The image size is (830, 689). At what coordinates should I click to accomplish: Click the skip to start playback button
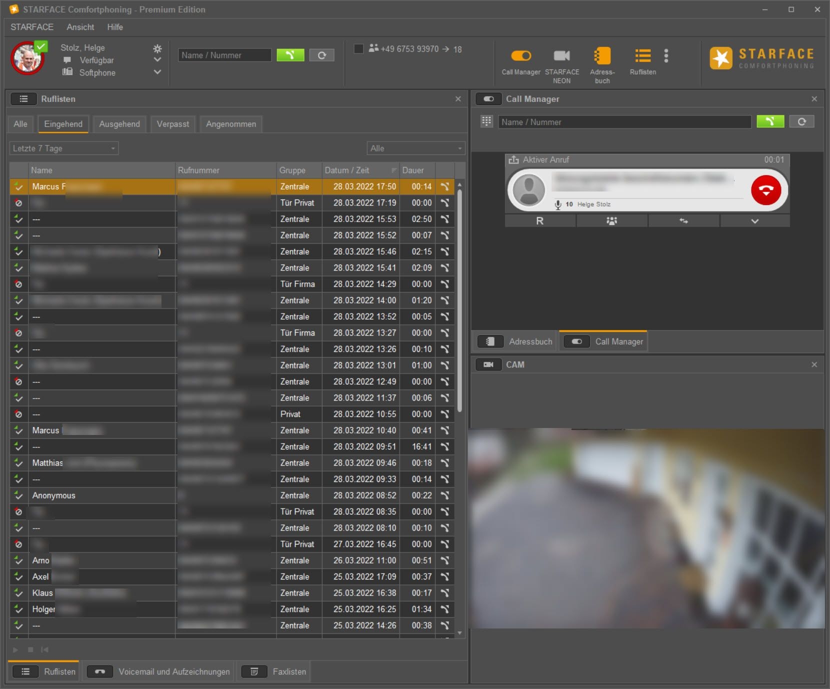[x=44, y=649]
